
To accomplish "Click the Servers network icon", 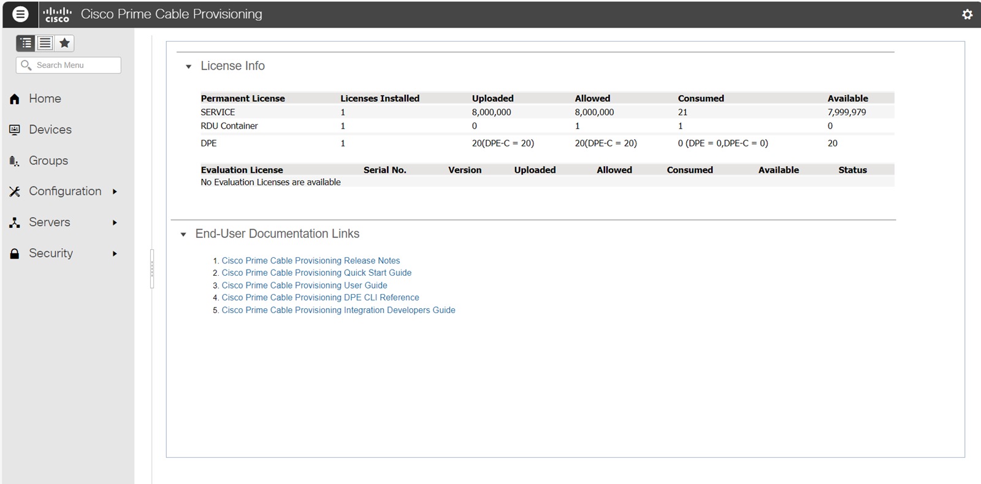I will pos(15,223).
